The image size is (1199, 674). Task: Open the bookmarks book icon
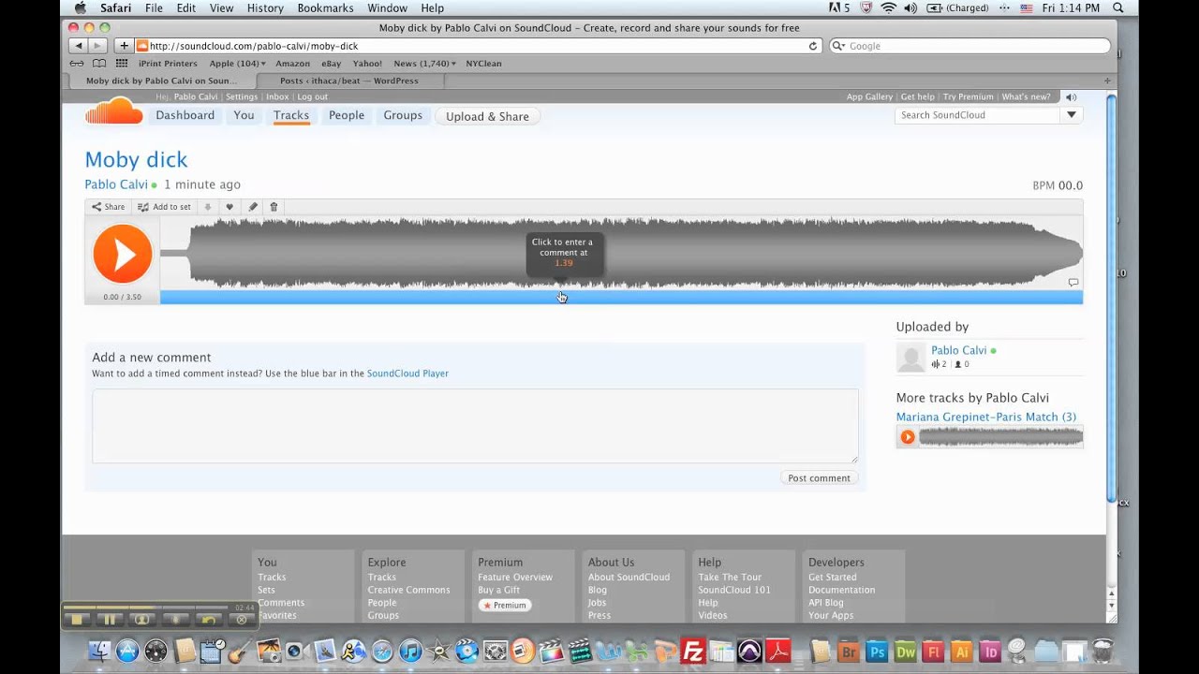click(99, 64)
